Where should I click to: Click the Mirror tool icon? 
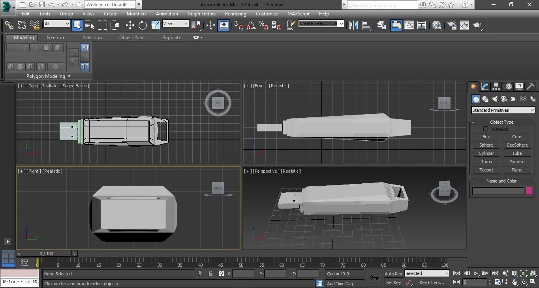[x=354, y=25]
